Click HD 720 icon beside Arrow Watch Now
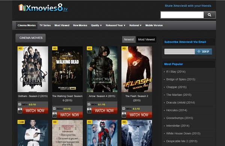This screenshot has width=225, height=146. [x=89, y=110]
